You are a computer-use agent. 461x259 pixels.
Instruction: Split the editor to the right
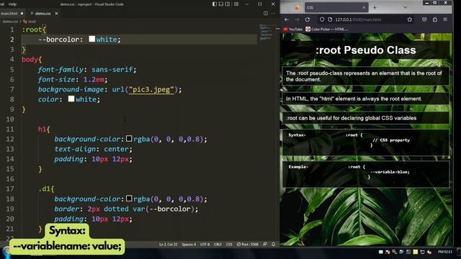[x=266, y=13]
